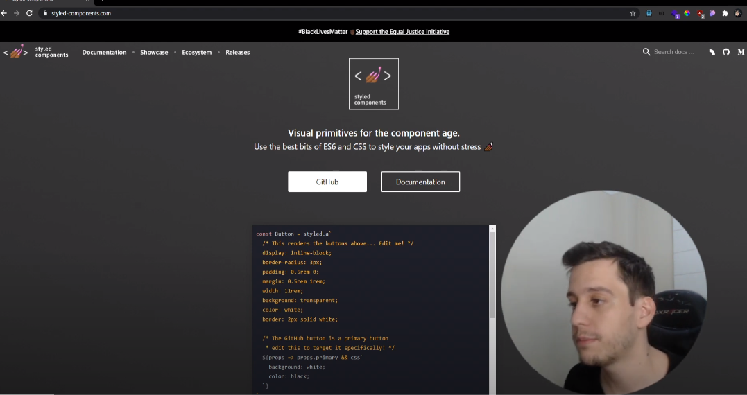Viewport: 747px width, 395px height.
Task: Open the Documentation nav item
Action: click(104, 53)
